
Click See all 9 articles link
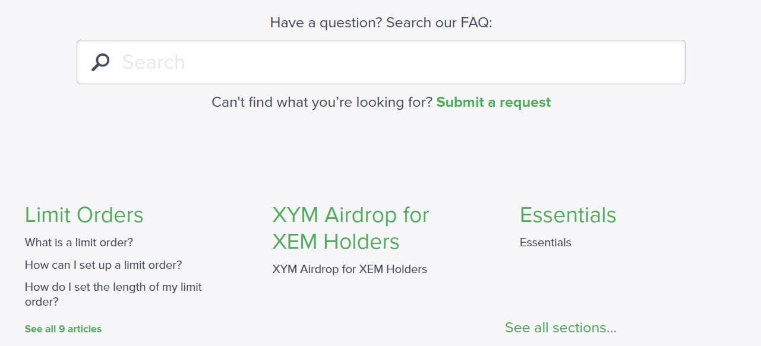tap(63, 329)
